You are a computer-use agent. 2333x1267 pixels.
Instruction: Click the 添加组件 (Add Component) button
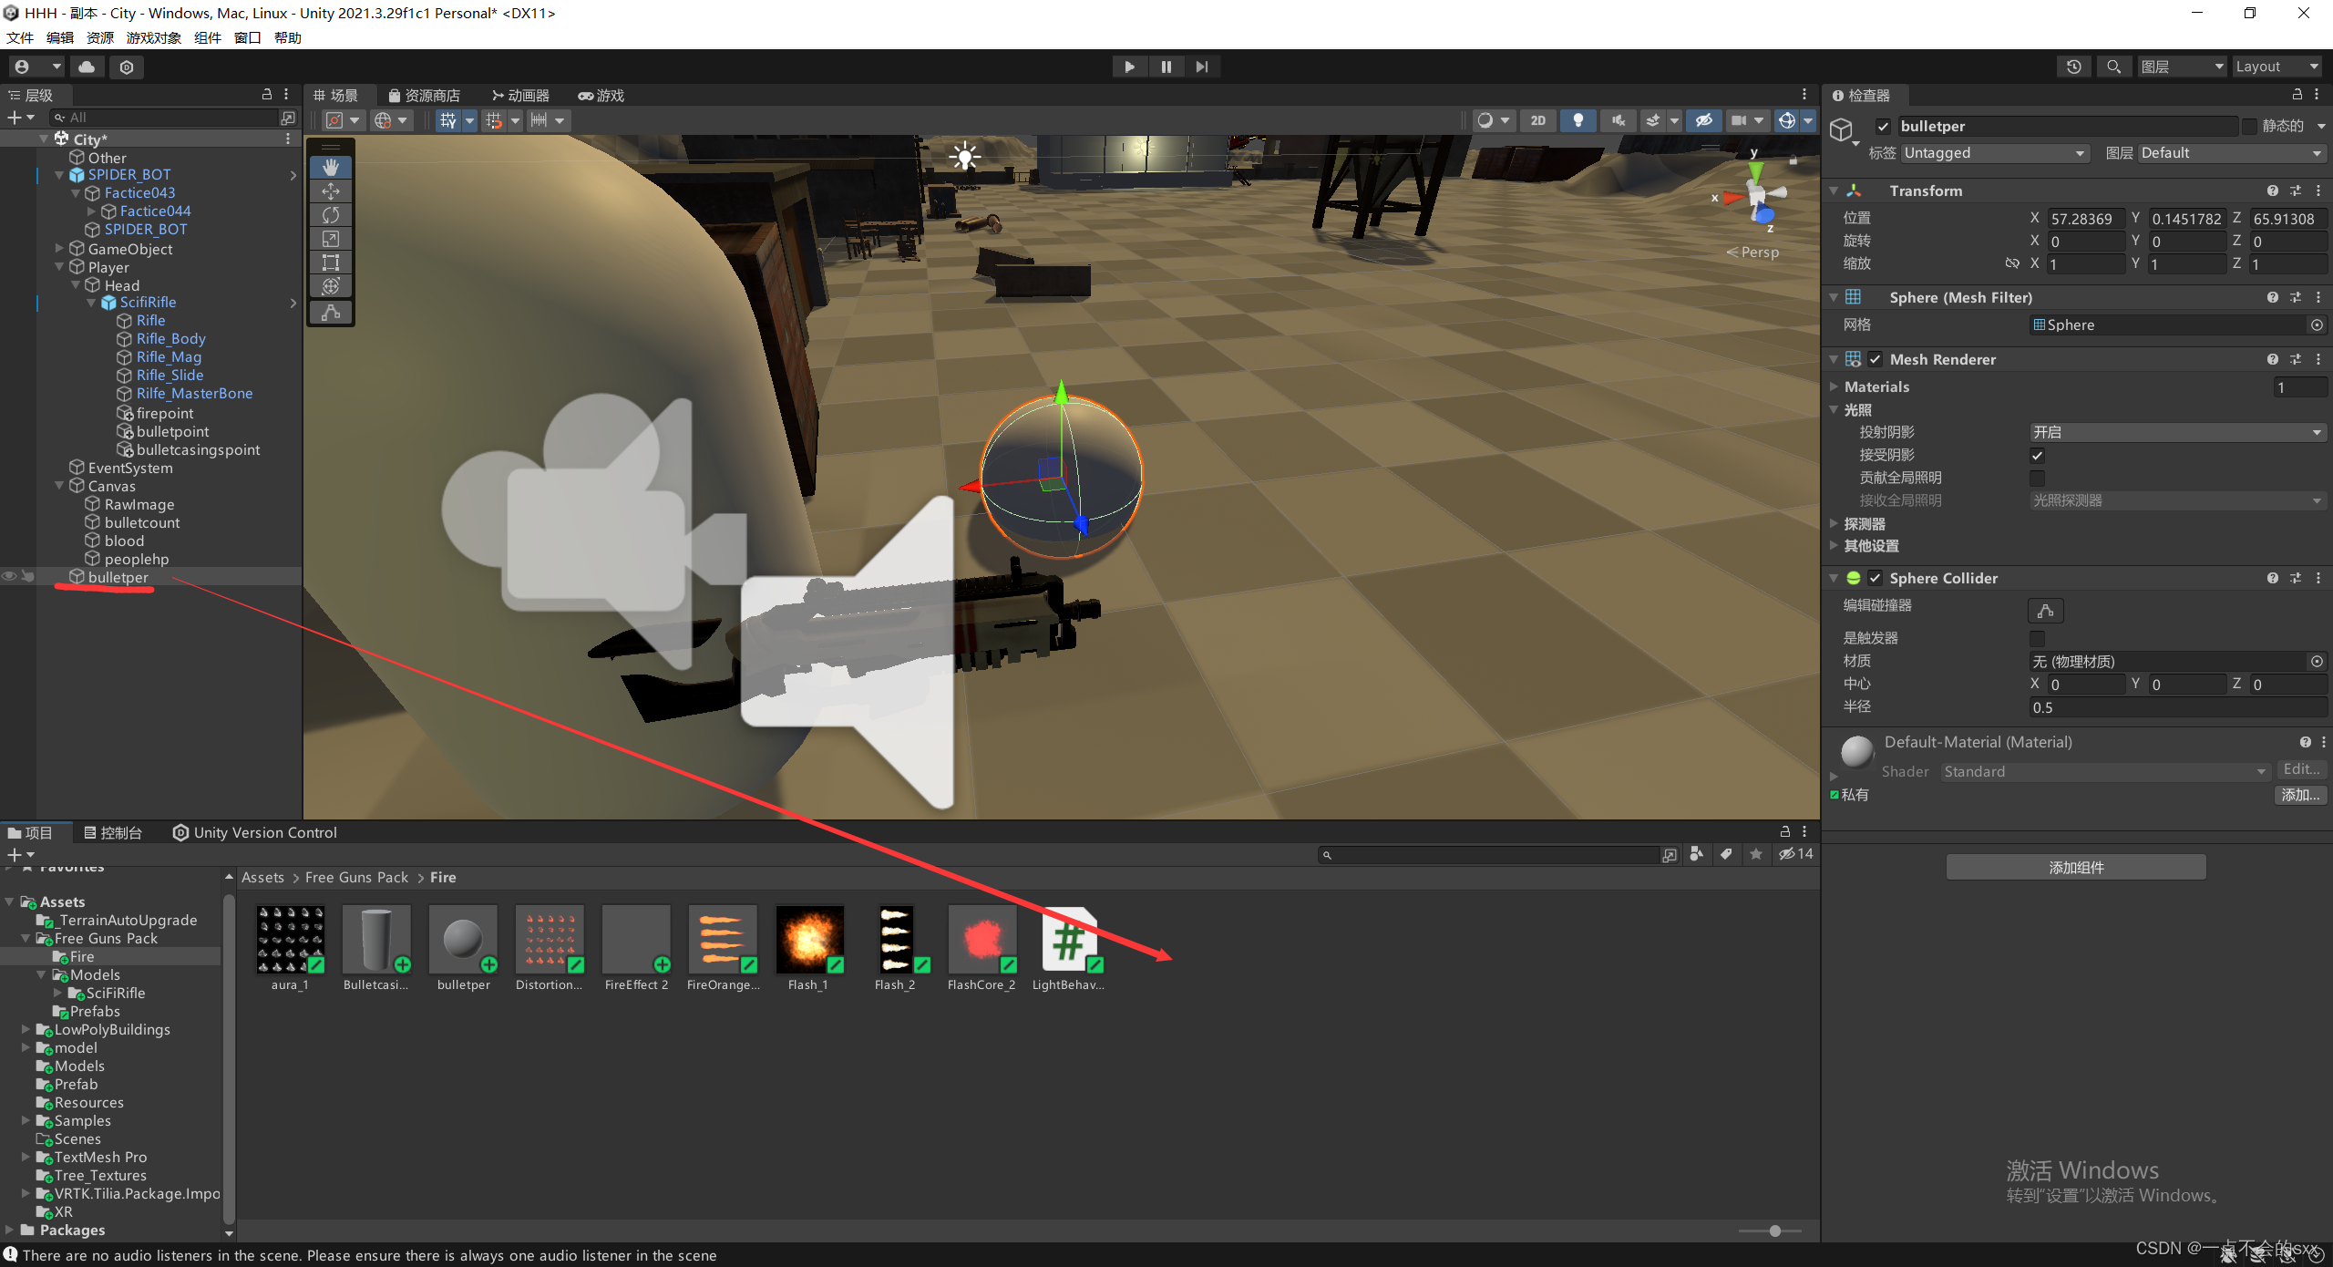[2076, 867]
